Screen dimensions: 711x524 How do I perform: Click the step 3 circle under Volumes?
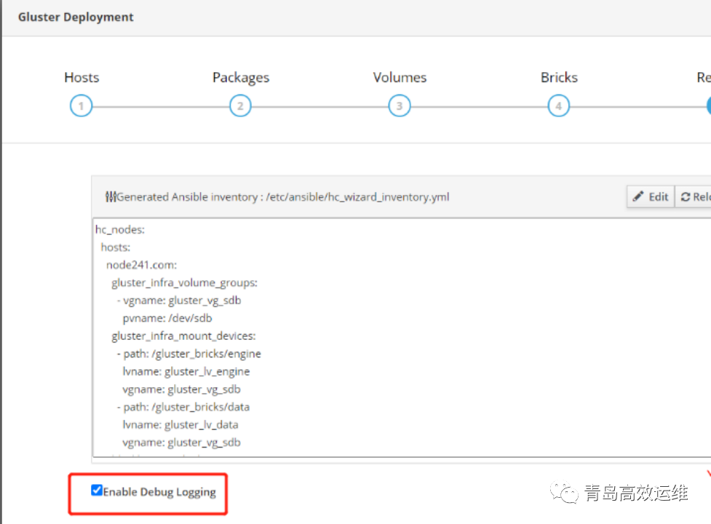(399, 106)
